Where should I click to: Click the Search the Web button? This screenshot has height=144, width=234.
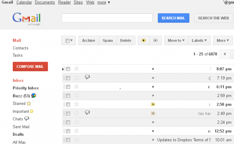coord(213,18)
